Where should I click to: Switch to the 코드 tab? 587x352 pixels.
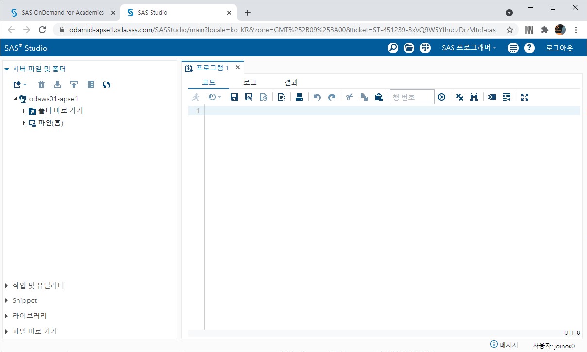pyautogui.click(x=209, y=82)
